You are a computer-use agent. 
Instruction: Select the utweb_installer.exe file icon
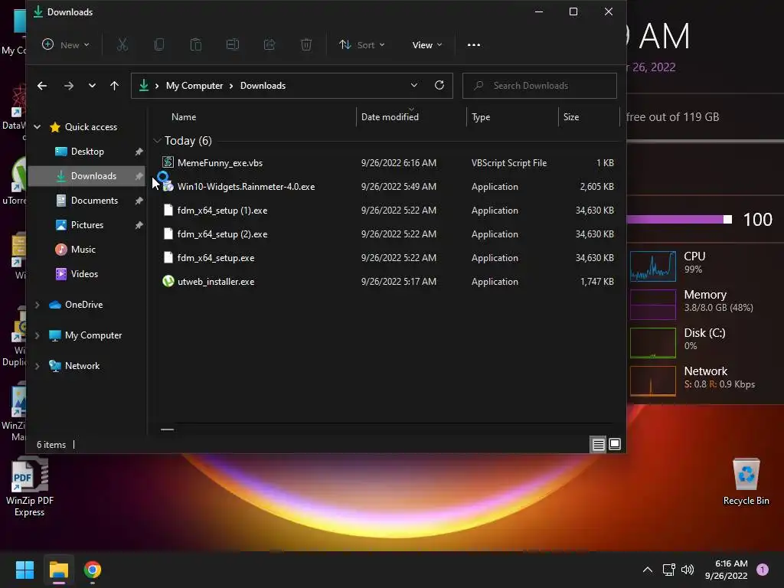168,281
